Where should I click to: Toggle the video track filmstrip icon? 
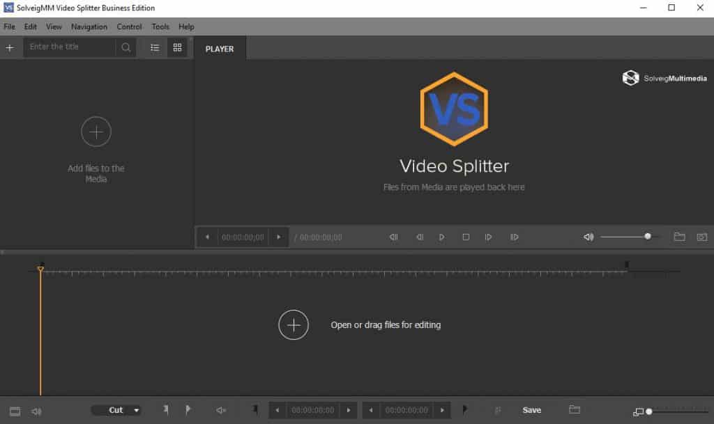[x=15, y=411]
